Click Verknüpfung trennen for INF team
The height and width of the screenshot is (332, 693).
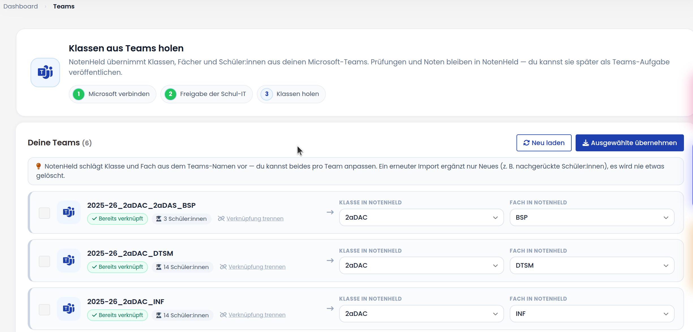tap(257, 315)
